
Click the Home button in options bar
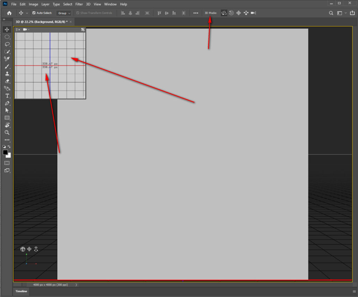pyautogui.click(x=9, y=13)
